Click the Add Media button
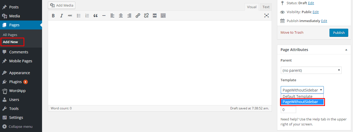This screenshot has height=132, width=353. pyautogui.click(x=62, y=5)
